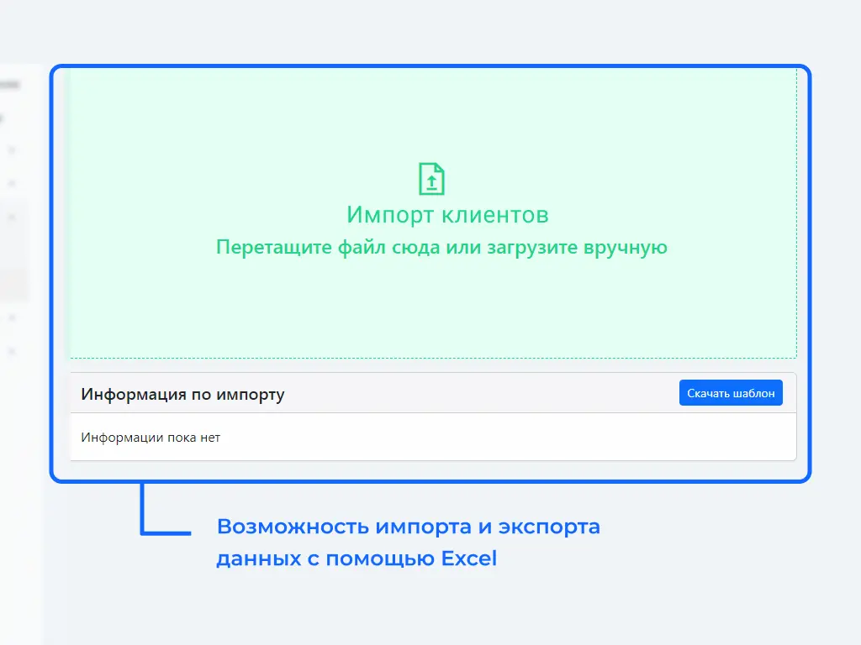The width and height of the screenshot is (861, 645).
Task: Click the "Импорт клиентов" heading
Action: (x=447, y=215)
